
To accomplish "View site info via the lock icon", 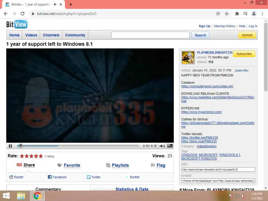I will (33, 14).
